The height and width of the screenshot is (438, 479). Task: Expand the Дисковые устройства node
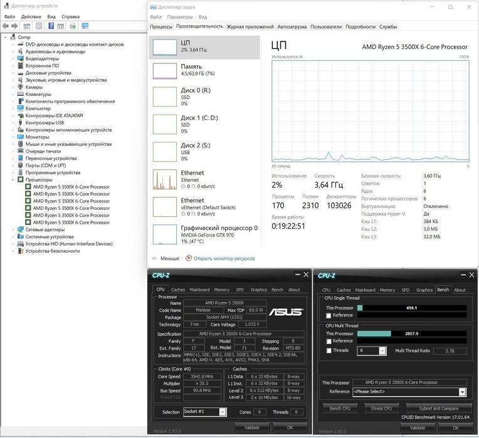13,73
